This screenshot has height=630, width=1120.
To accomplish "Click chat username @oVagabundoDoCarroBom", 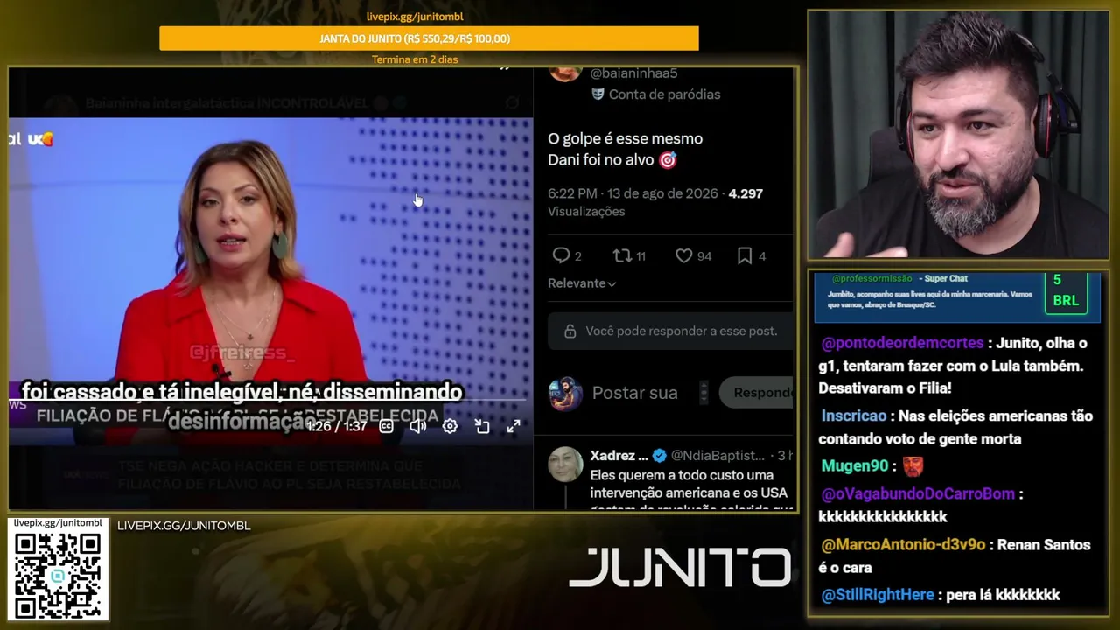I will [918, 494].
